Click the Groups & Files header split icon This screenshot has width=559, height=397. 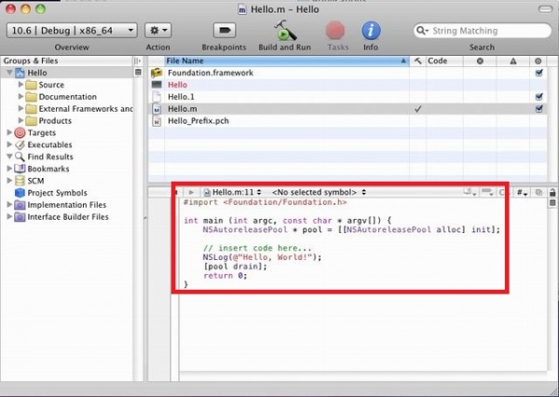point(137,61)
